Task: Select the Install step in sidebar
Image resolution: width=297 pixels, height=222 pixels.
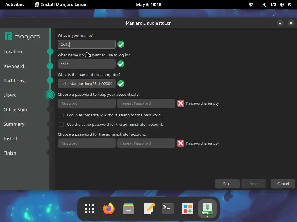Action: pos(10,138)
